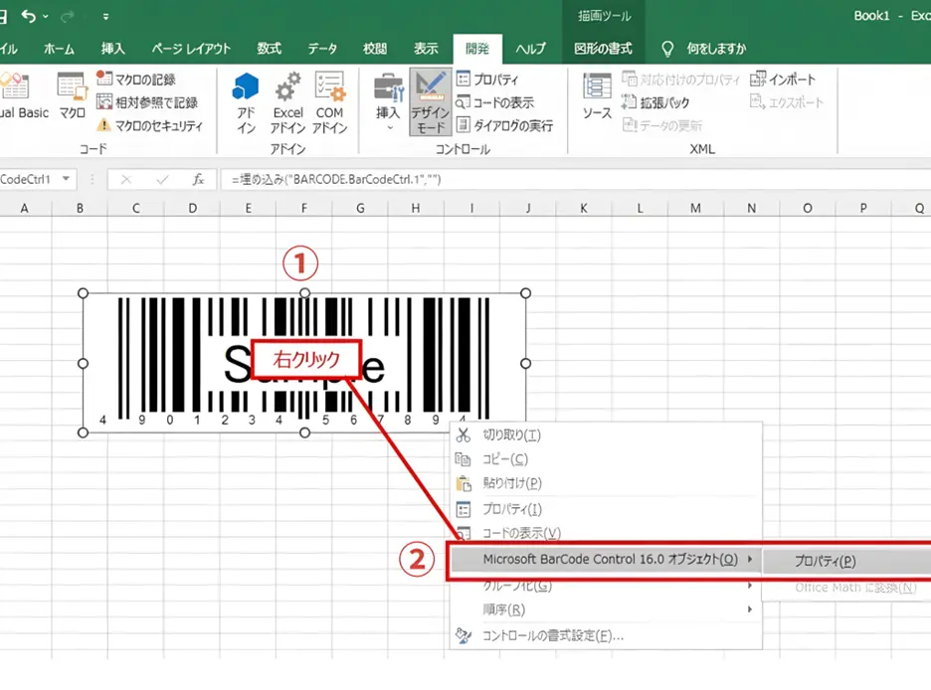Open データ tab
The width and height of the screenshot is (931, 690).
(x=322, y=49)
